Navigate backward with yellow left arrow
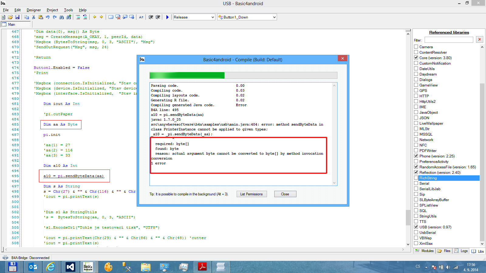The height and width of the screenshot is (273, 486). [x=94, y=17]
